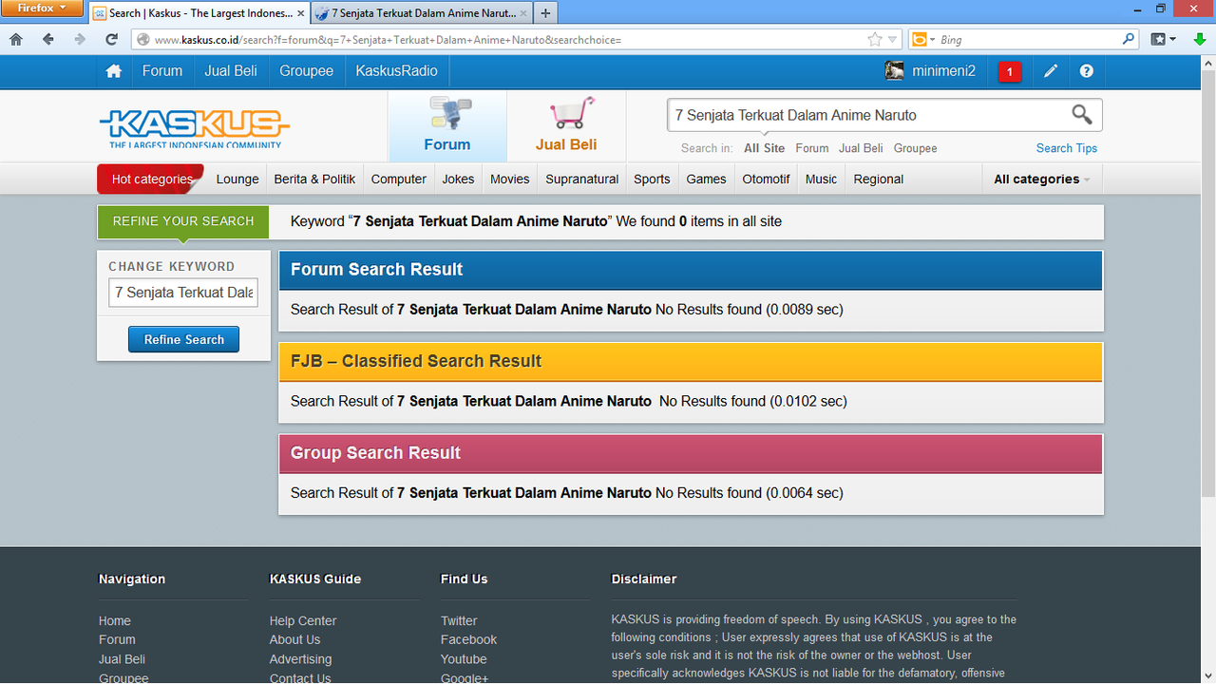Set search scope to Groupee
The height and width of the screenshot is (684, 1216).
[x=916, y=148]
